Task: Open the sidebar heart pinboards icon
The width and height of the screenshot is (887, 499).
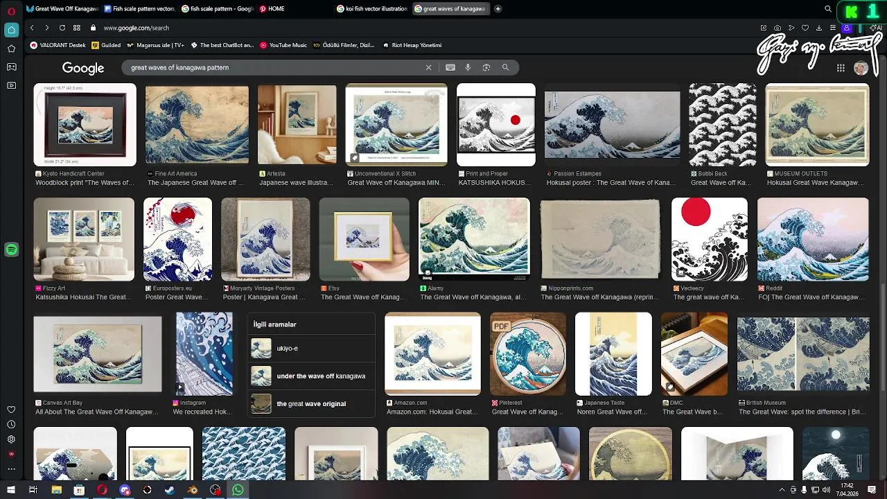Action: 11,410
